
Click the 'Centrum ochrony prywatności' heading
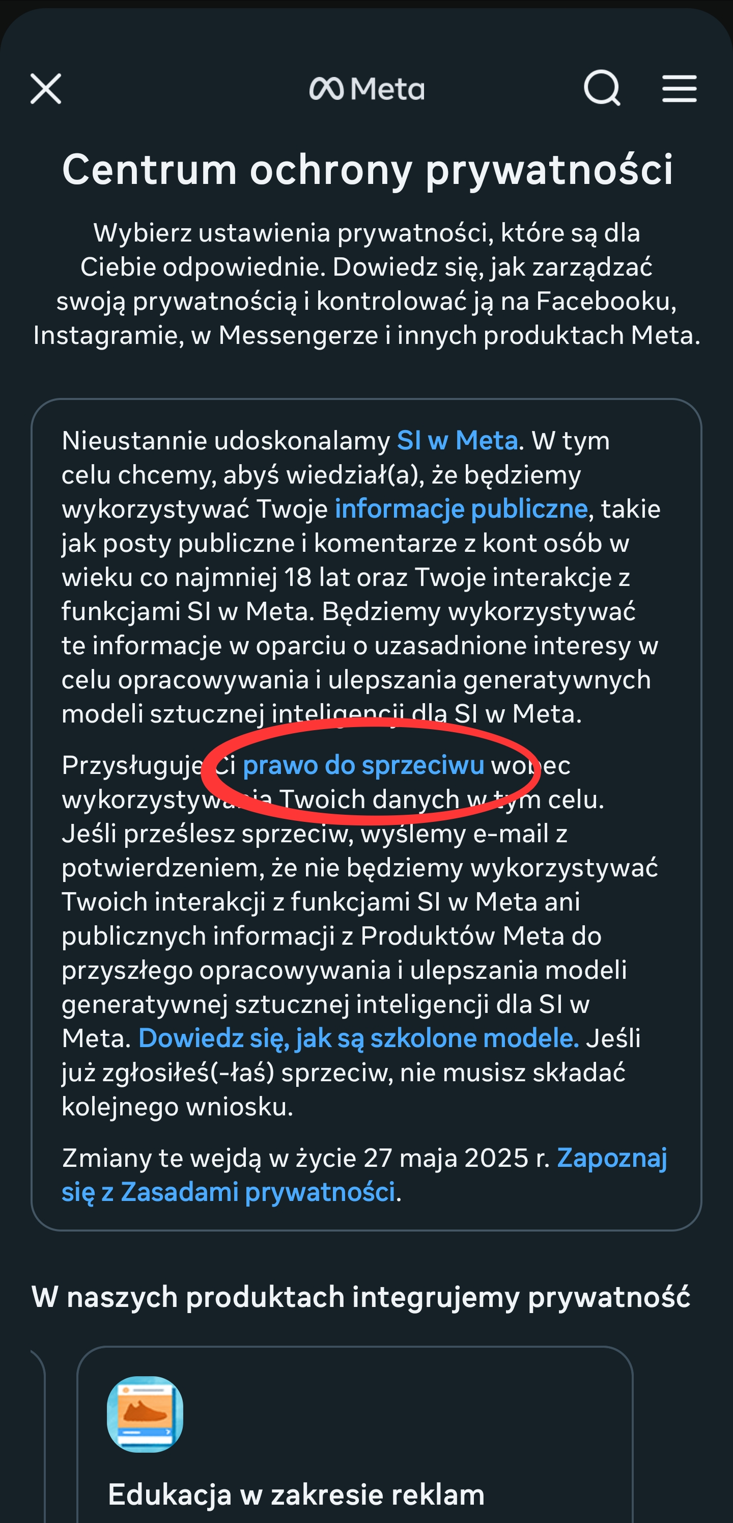click(368, 170)
